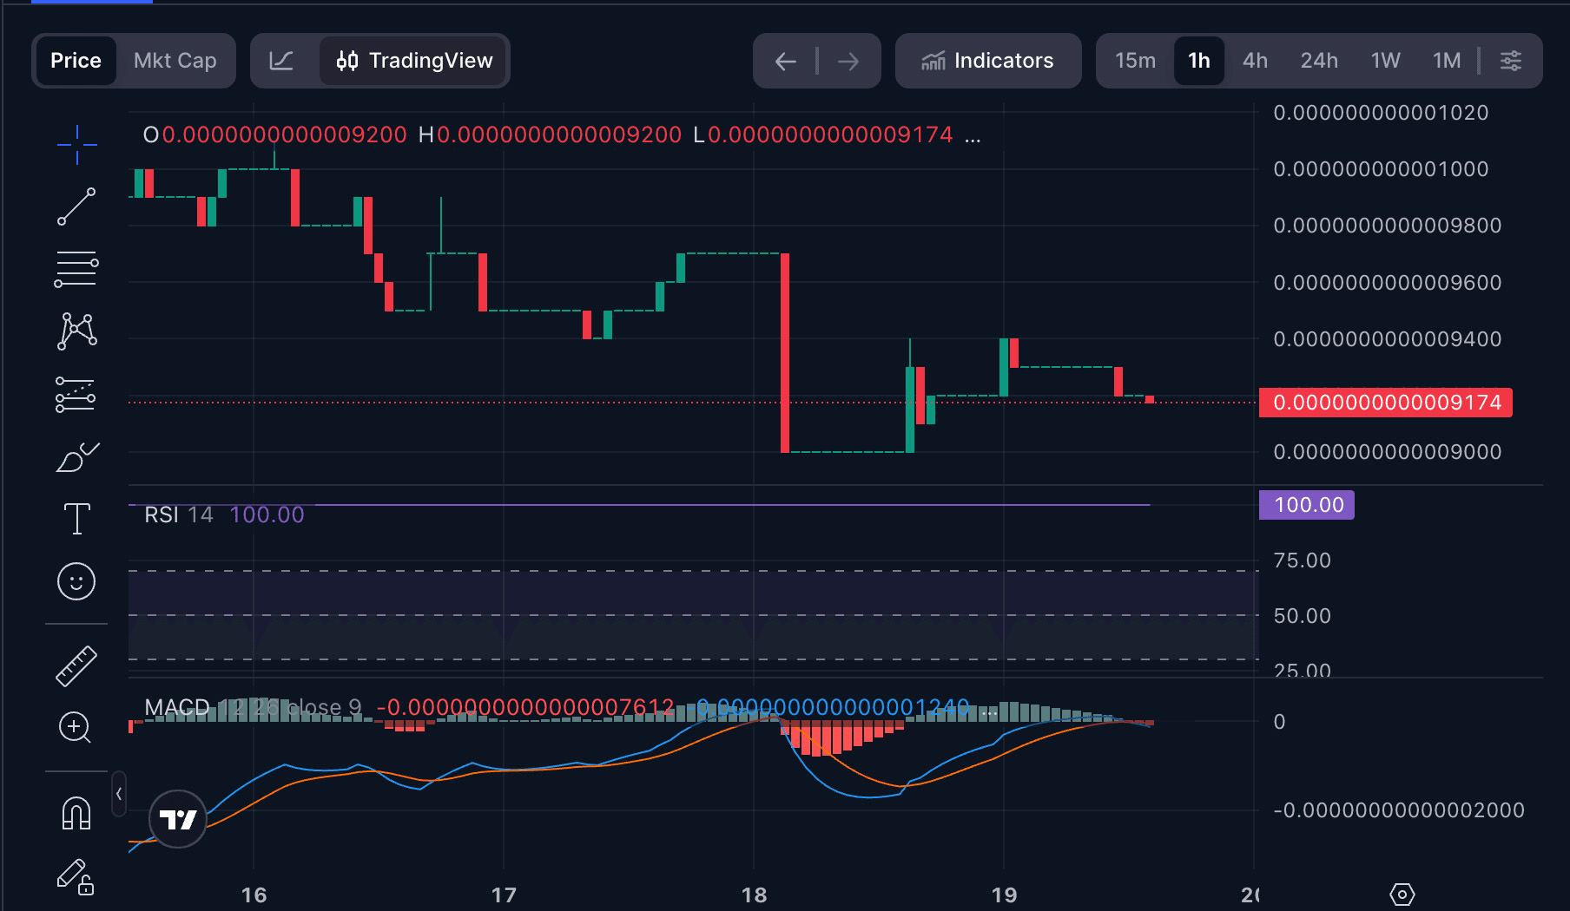Open the TradingView logo link
Screen dimensions: 1570x911
(178, 819)
